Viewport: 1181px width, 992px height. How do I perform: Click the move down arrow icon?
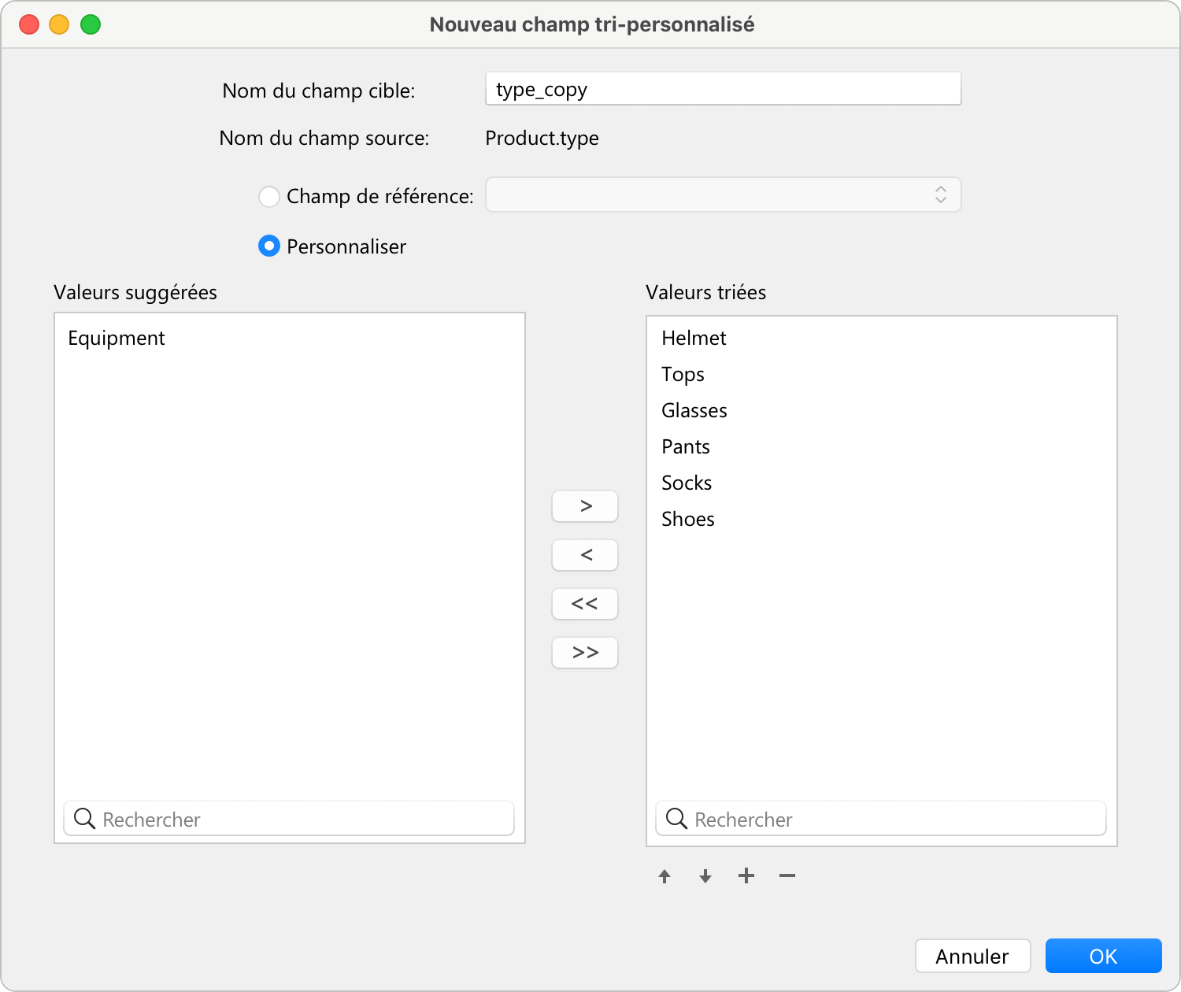[x=705, y=876]
